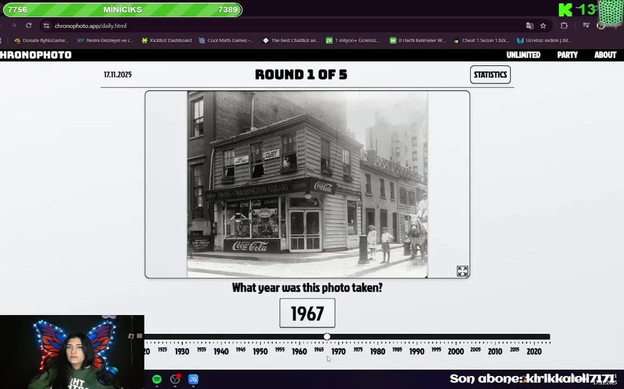Click the year slider handle

pos(327,337)
